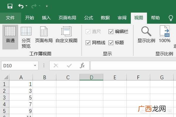This screenshot has height=117, width=176.
Task: Open the Undo history dropdown arrow
Action: coord(26,6)
